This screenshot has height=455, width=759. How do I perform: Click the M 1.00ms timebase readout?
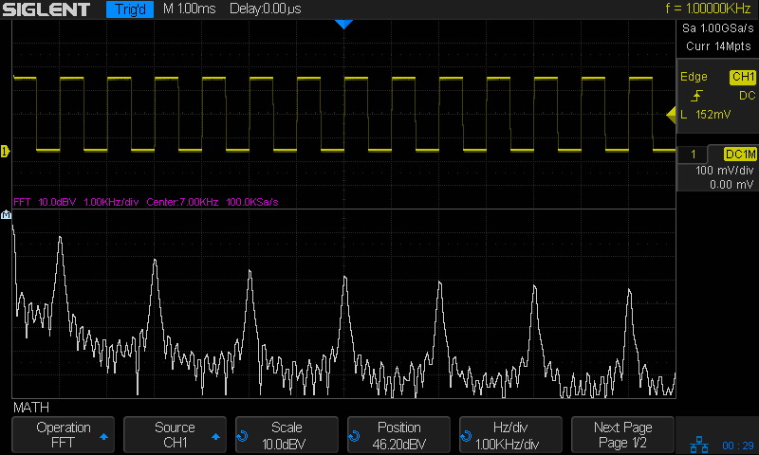point(190,9)
